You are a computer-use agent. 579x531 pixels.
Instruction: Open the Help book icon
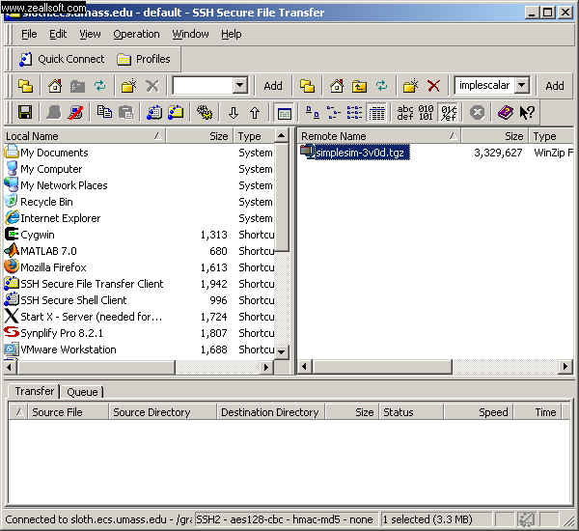click(x=505, y=113)
